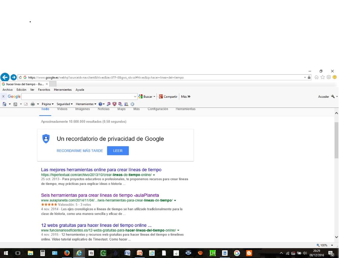
Task: Click the gear icon at end of command bar
Action: 132,104
